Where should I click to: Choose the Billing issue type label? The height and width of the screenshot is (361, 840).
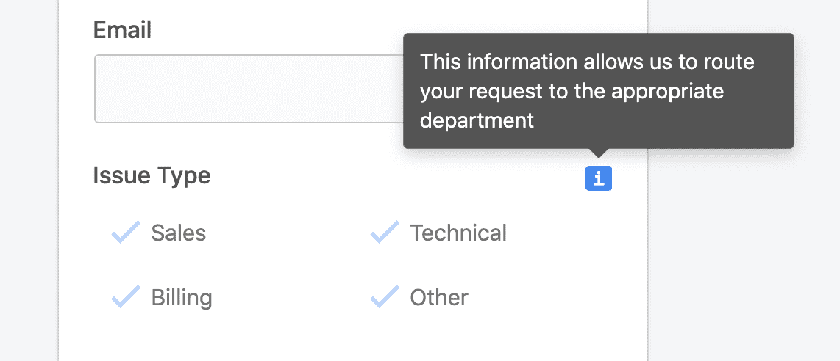182,298
